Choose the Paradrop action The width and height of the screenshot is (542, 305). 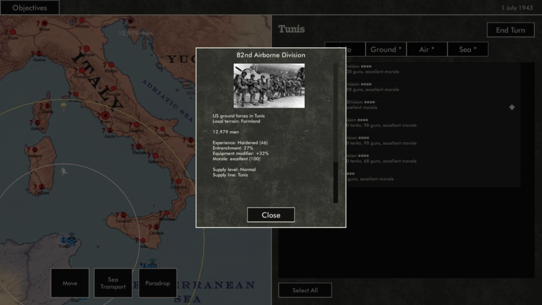[x=158, y=283]
